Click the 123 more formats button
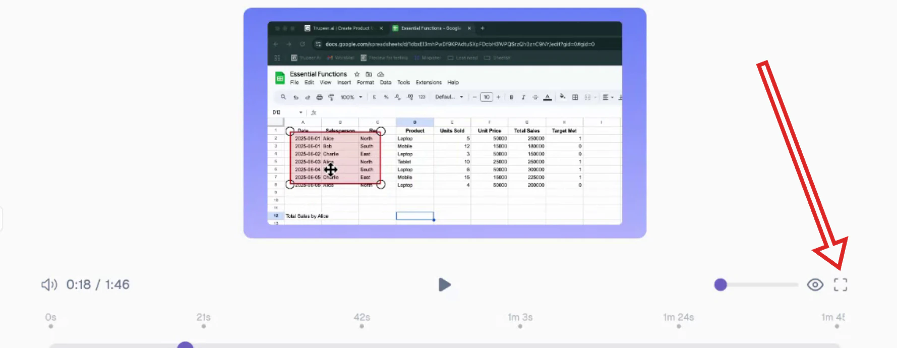 coord(422,97)
